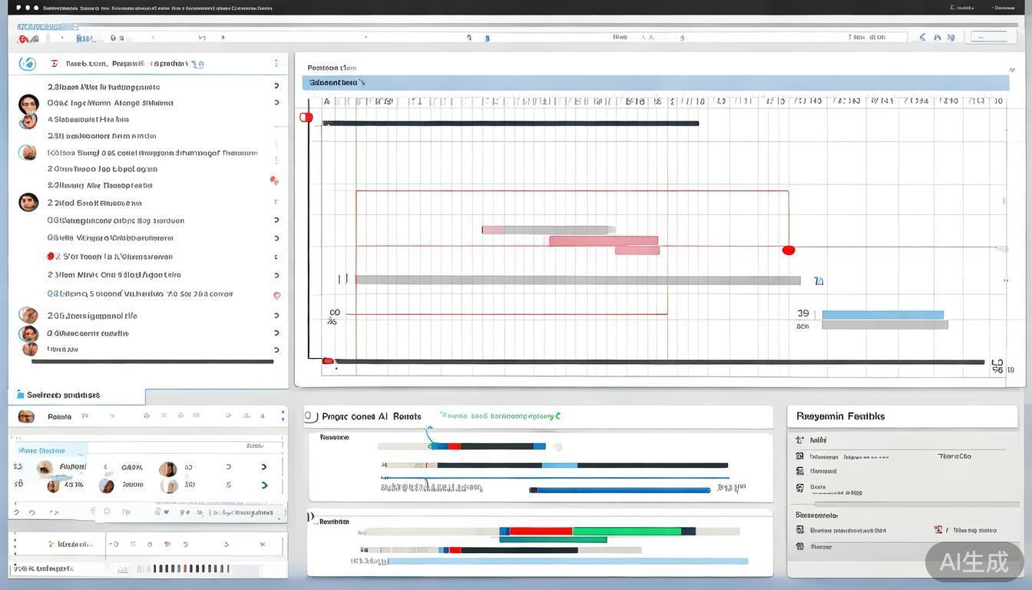Image resolution: width=1032 pixels, height=590 pixels.
Task: Select the blue highlighted row under Position in the Gantt
Action: click(656, 82)
